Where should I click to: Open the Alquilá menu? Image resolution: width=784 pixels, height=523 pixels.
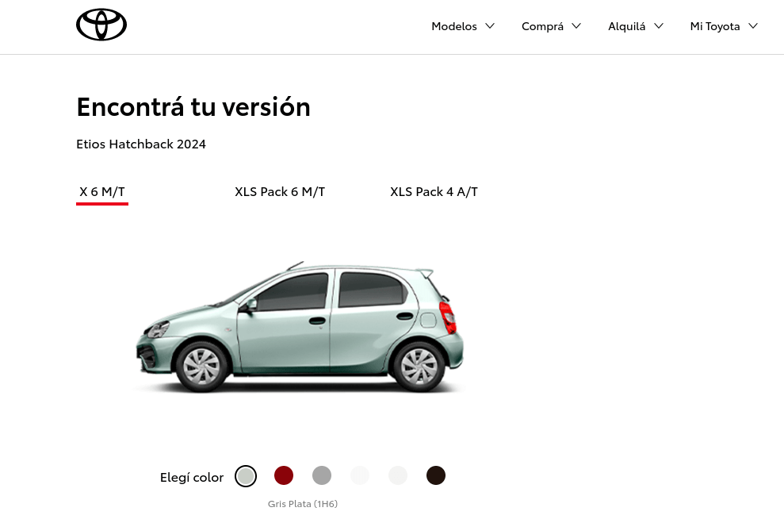coord(626,26)
